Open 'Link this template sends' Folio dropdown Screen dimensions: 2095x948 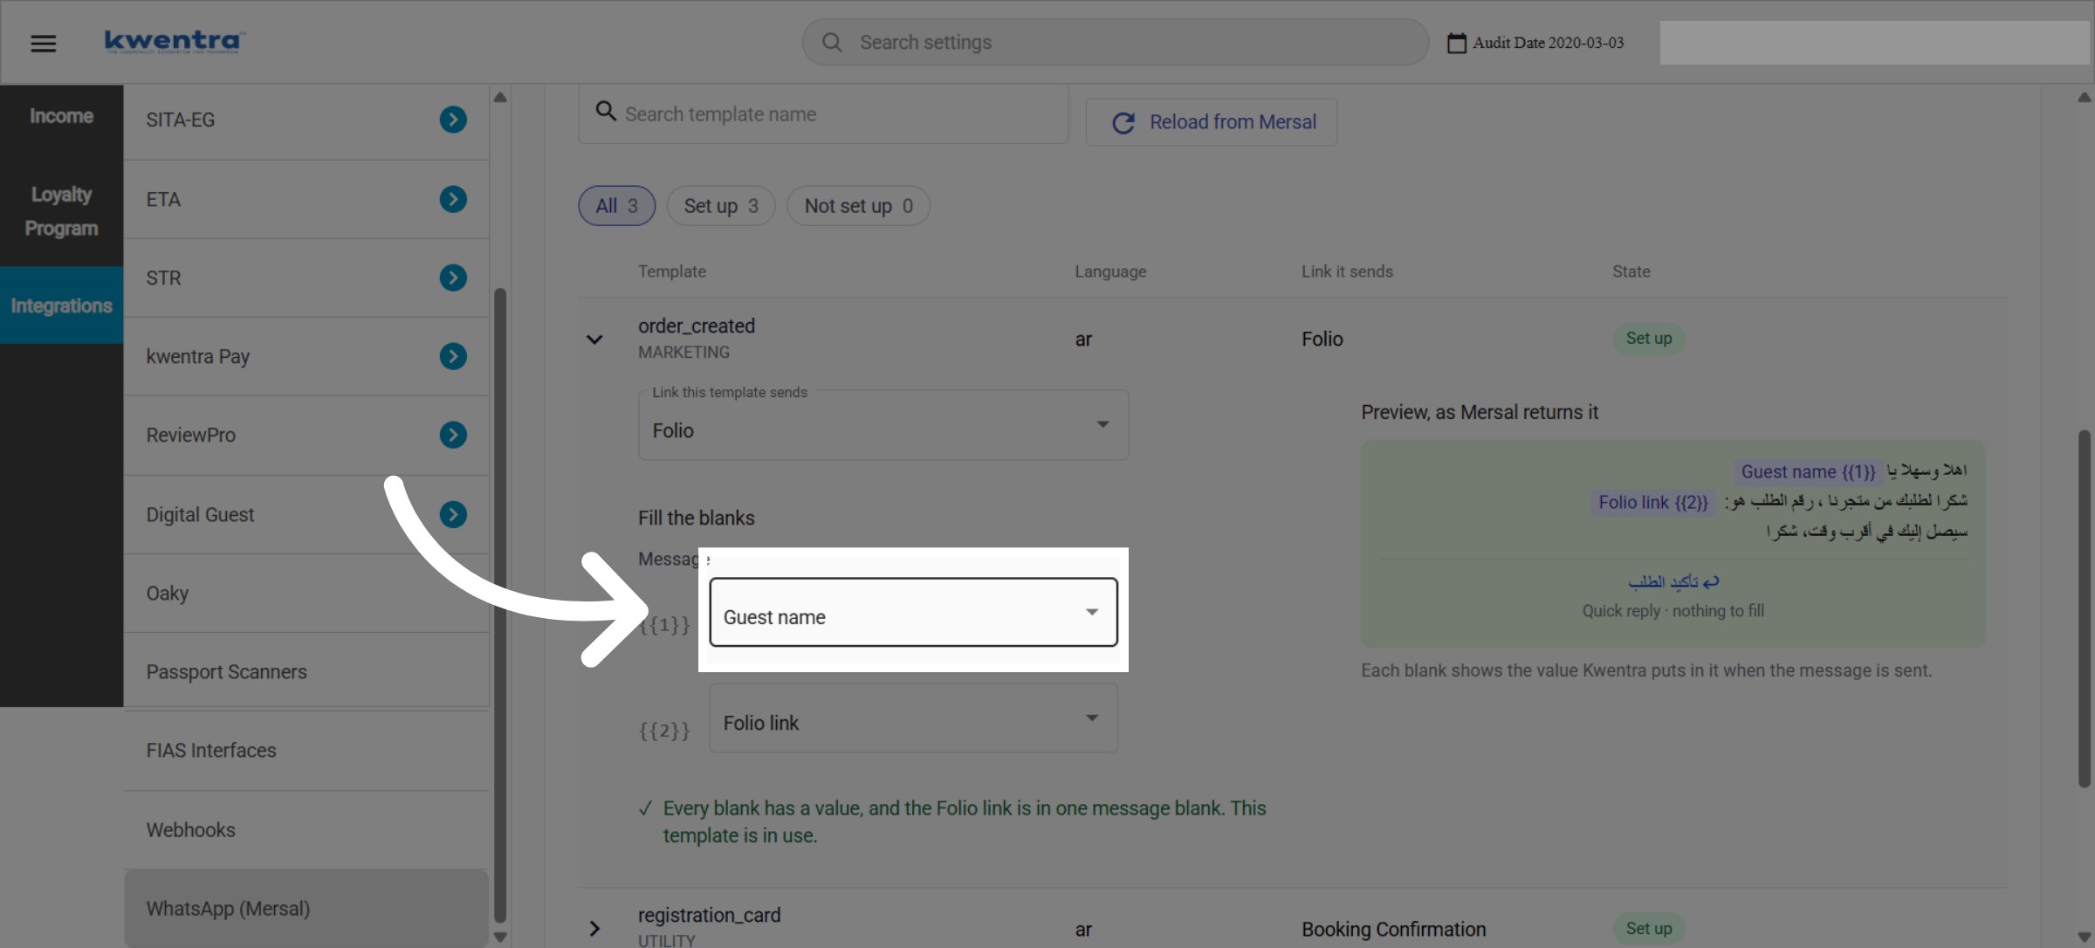pyautogui.click(x=883, y=425)
